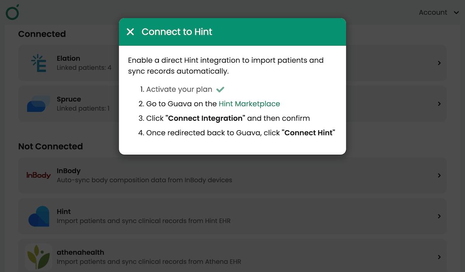This screenshot has width=465, height=272.
Task: Select the Elation integration name
Action: 68,58
